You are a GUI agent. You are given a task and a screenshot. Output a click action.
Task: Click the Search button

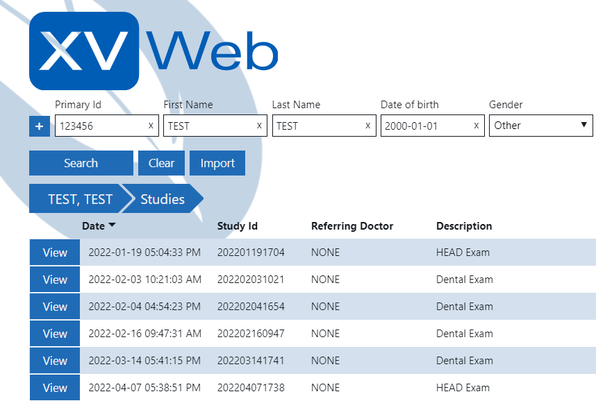click(x=81, y=162)
